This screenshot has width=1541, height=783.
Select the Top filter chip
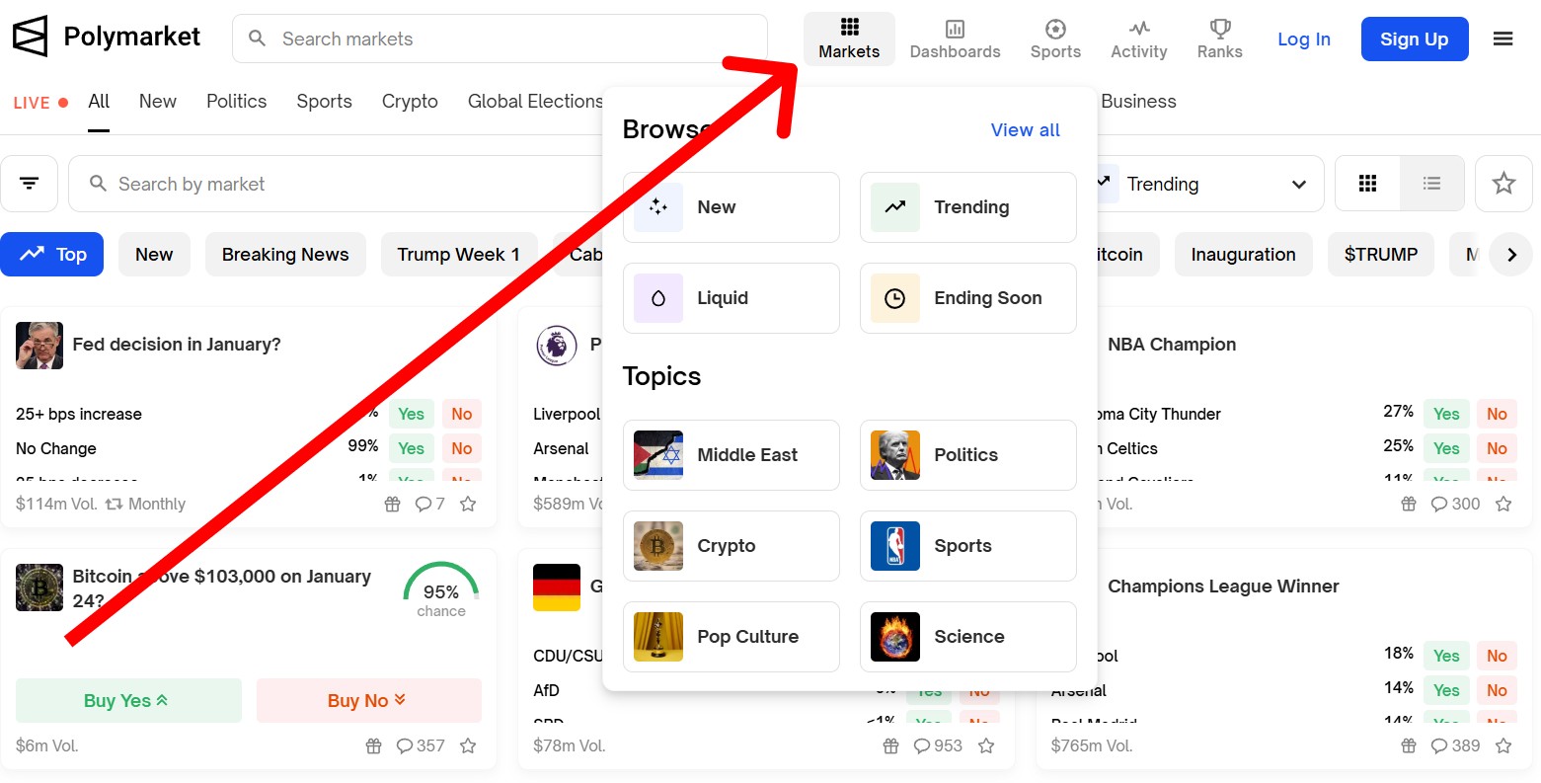click(x=52, y=255)
